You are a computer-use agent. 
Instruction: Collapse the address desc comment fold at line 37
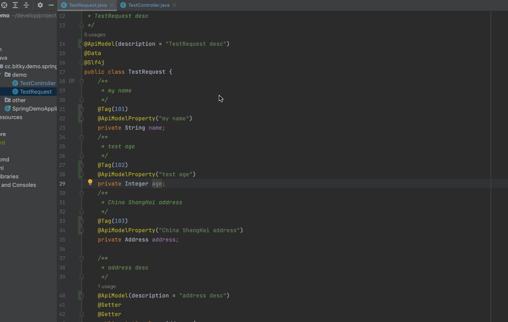coord(82,258)
